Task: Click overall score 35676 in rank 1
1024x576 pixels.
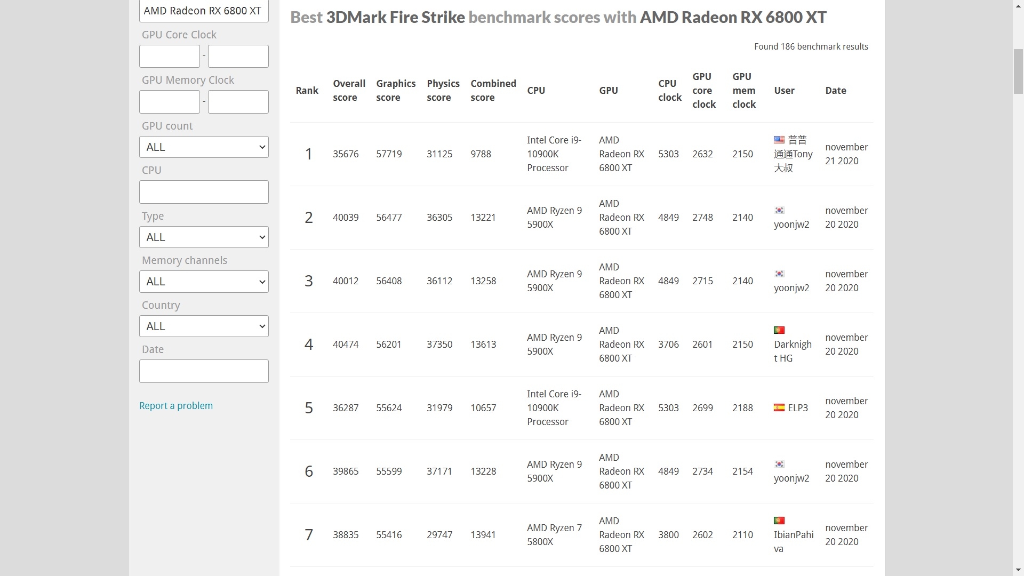Action: click(x=346, y=154)
